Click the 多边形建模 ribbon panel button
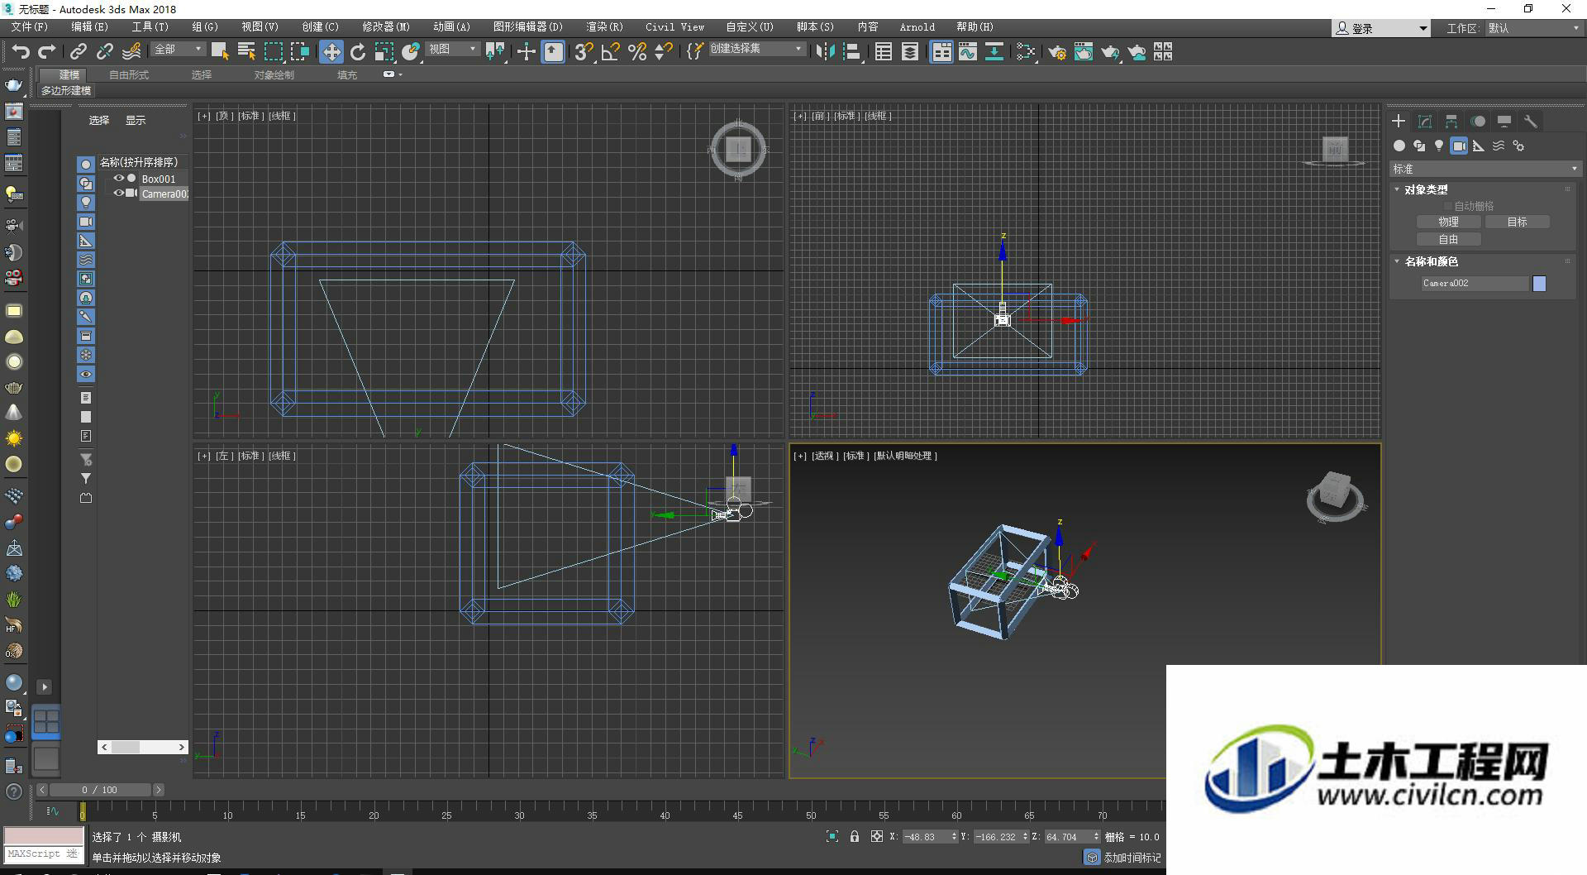Screen dimensions: 1587x875 (66, 90)
